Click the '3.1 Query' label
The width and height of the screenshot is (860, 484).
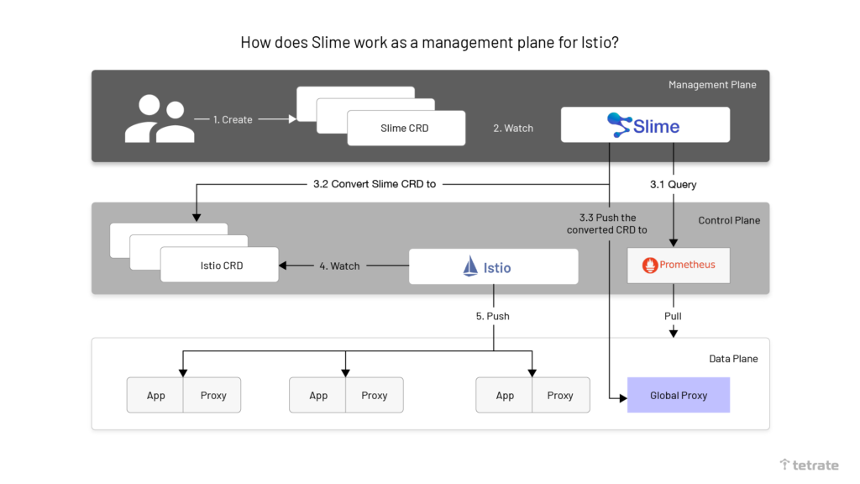click(x=673, y=184)
